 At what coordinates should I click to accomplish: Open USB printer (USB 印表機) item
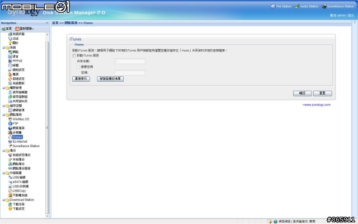[18, 186]
